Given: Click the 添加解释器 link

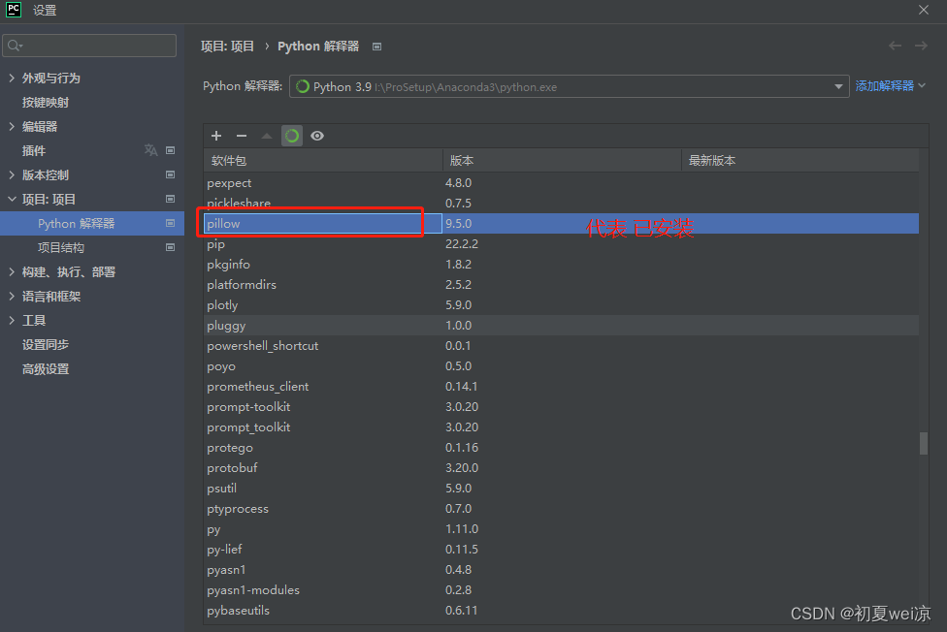Looking at the screenshot, I should 883,86.
